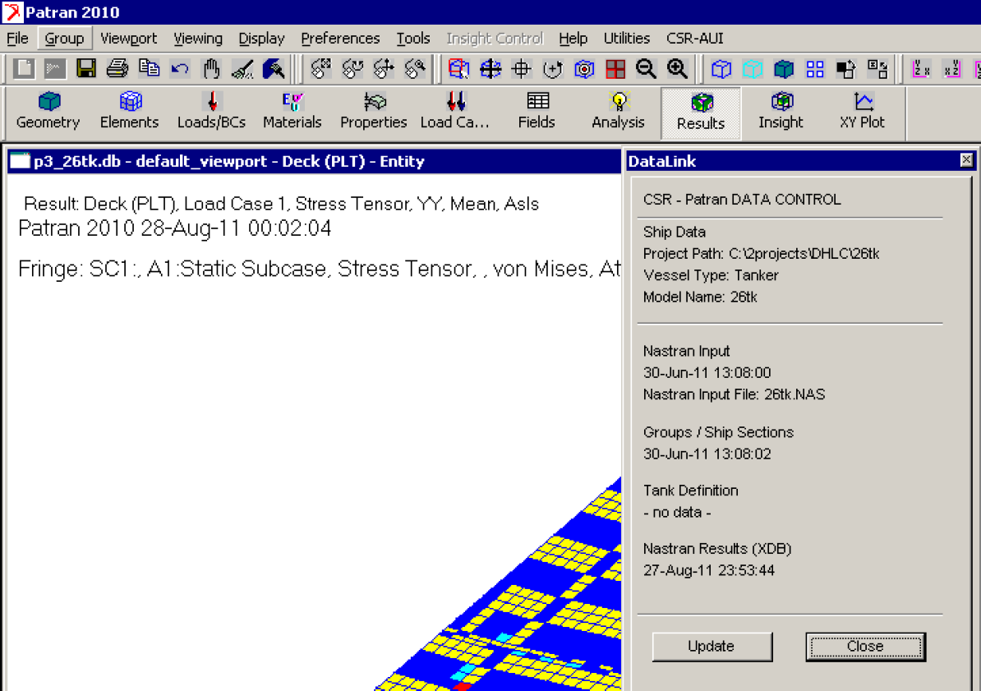Viewport: 981px width, 691px height.
Task: Open the CSR-AUI menu
Action: pos(695,38)
